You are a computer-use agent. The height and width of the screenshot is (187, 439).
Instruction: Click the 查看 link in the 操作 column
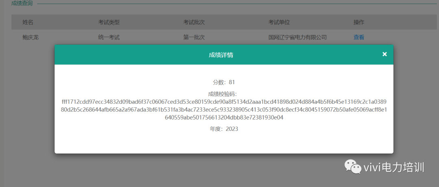[x=359, y=37]
